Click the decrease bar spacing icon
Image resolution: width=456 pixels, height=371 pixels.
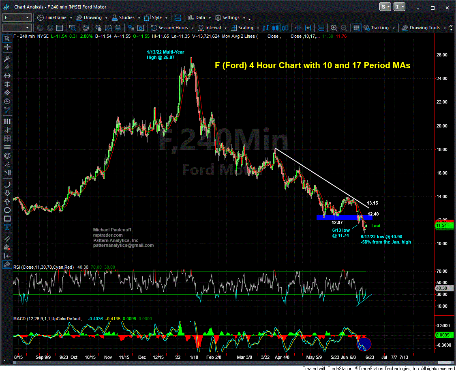[298, 28]
